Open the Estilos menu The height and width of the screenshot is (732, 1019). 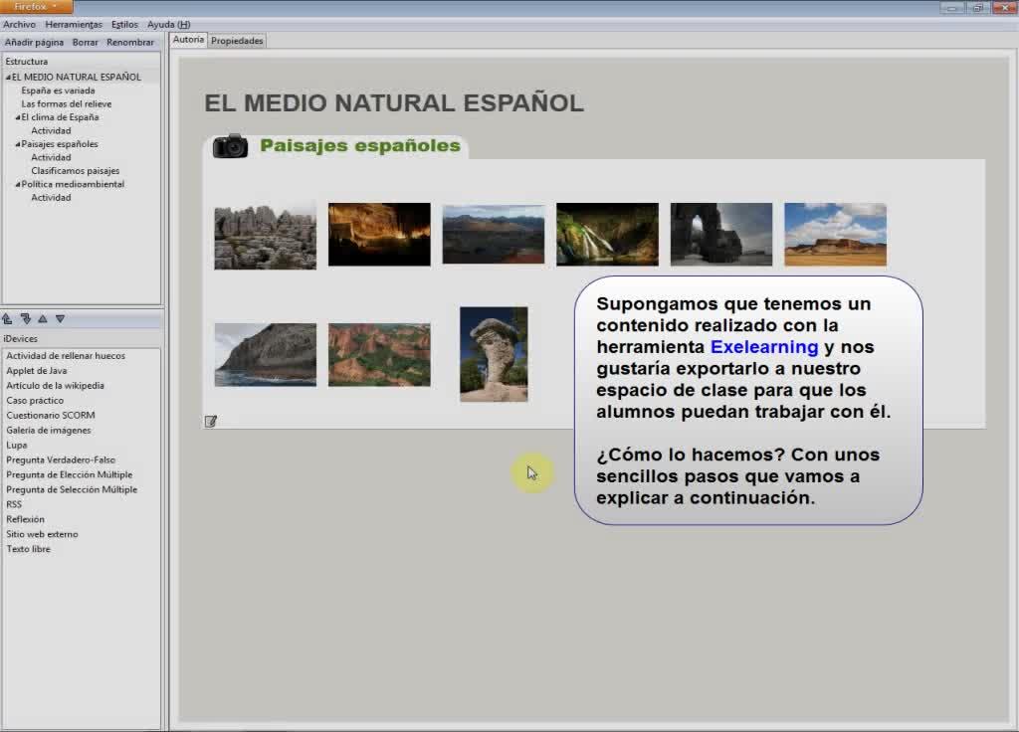point(124,24)
